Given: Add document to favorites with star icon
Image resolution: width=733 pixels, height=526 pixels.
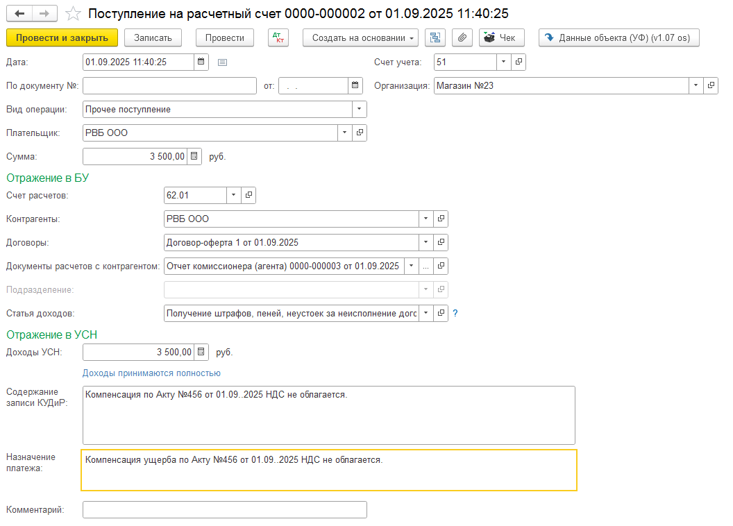Looking at the screenshot, I should point(72,14).
